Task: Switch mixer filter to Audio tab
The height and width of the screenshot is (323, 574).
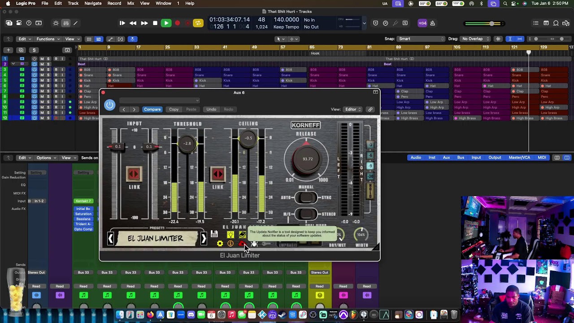Action: tap(416, 158)
